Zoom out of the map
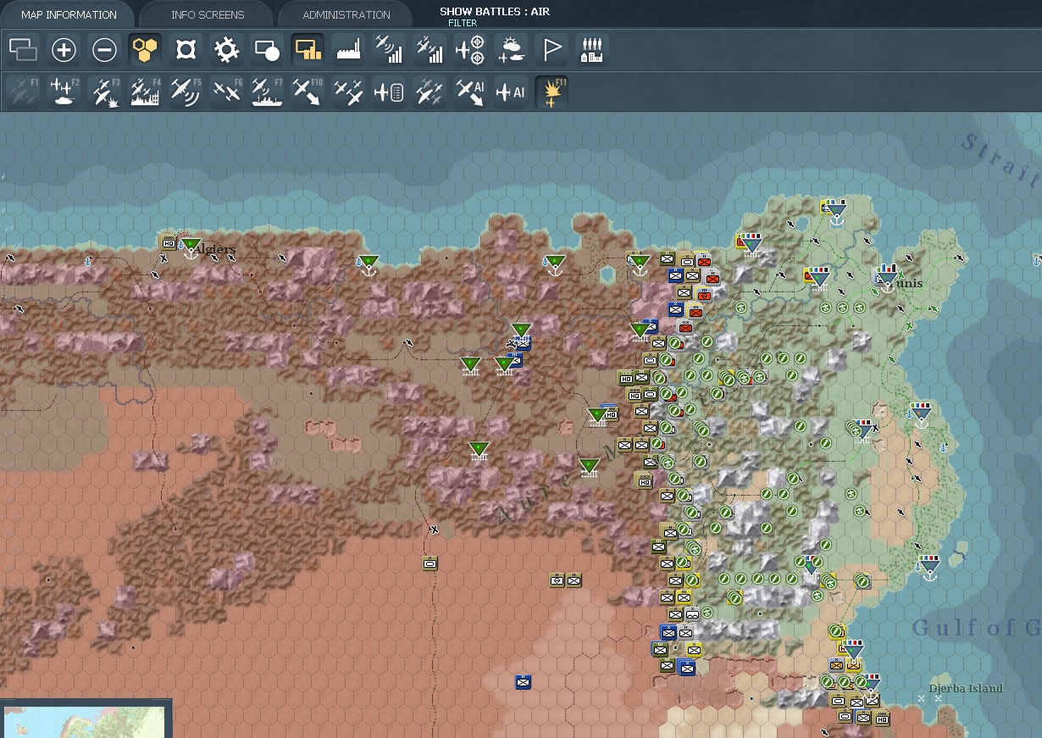 103,49
